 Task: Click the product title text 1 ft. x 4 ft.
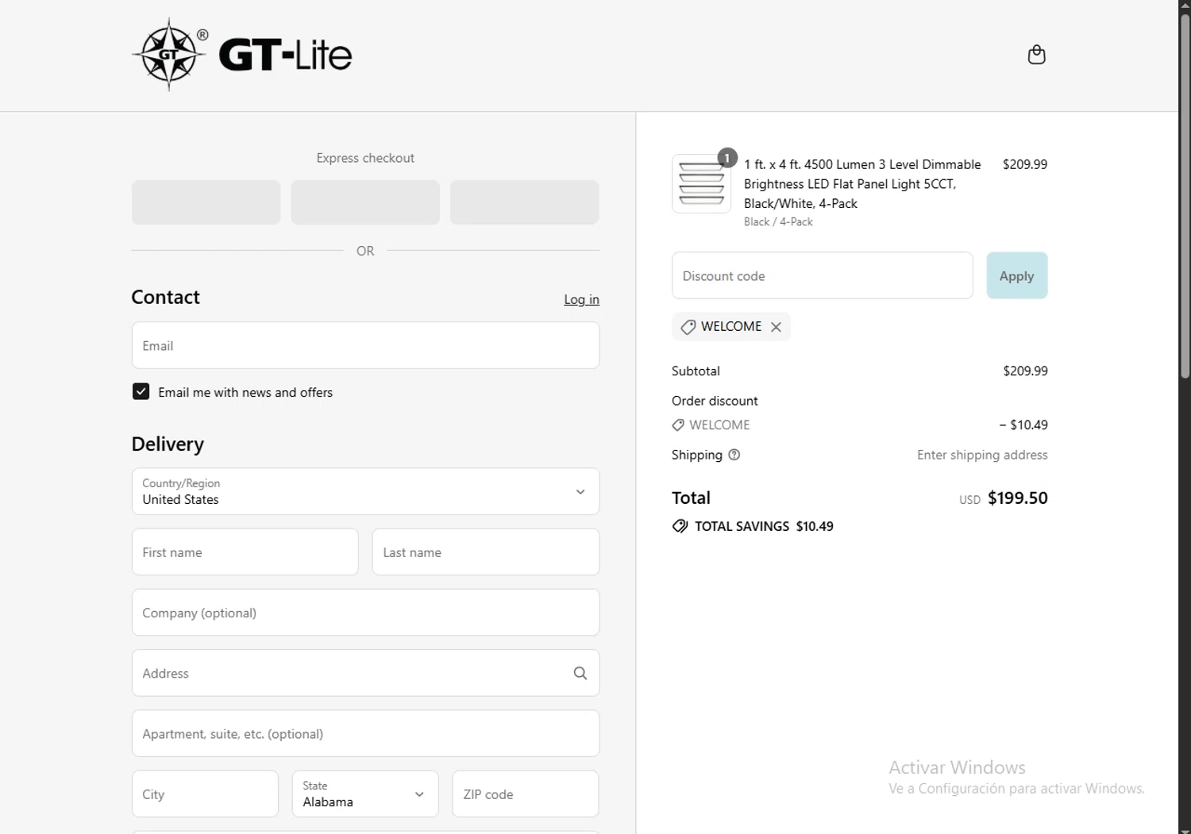862,184
